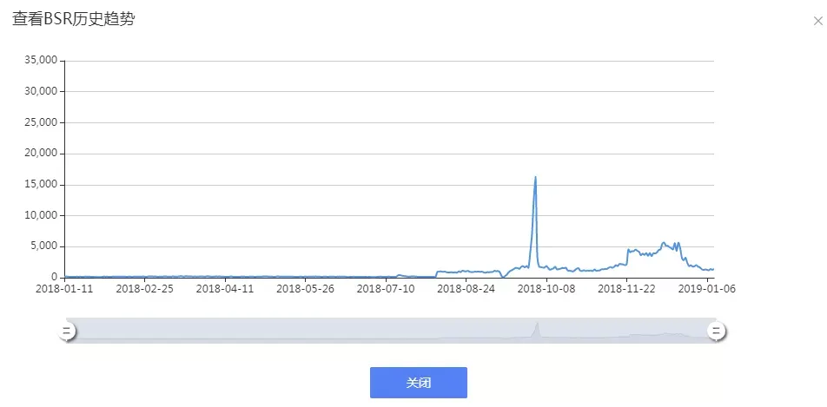Screen dimensions: 827x407
Task: Click the 35,000 y-axis label
Action: pyautogui.click(x=42, y=61)
